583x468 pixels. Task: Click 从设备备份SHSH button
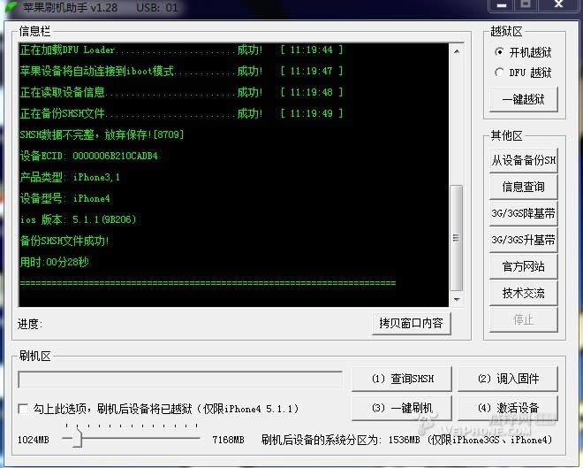[x=524, y=160]
